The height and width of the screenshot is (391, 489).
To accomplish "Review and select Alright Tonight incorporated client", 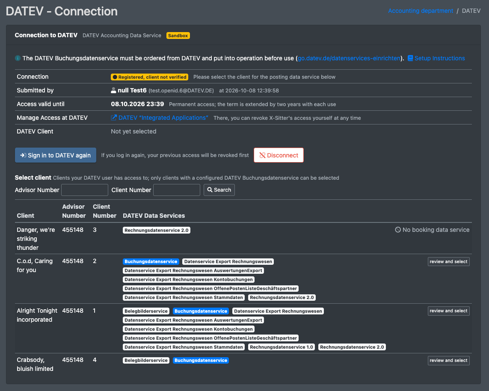I will pos(448,311).
